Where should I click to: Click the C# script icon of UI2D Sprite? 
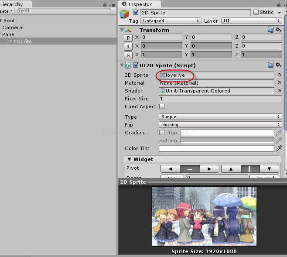coord(128,65)
